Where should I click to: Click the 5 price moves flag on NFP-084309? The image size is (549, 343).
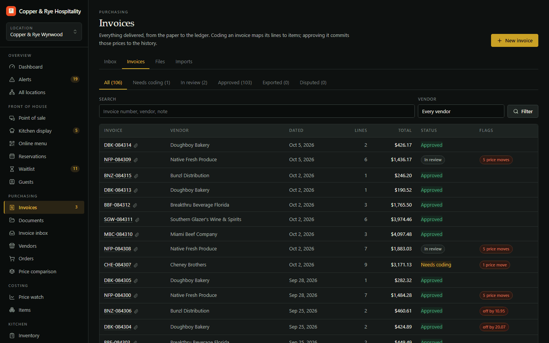[x=496, y=160]
